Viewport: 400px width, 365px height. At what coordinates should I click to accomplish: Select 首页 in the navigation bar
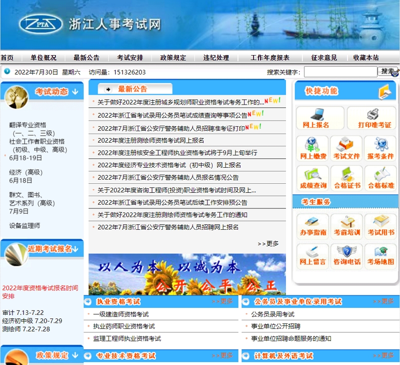point(8,57)
